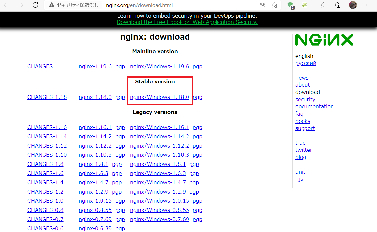Image resolution: width=377 pixels, height=232 pixels.
Task: Click the NGINX logo
Action: coord(324,40)
